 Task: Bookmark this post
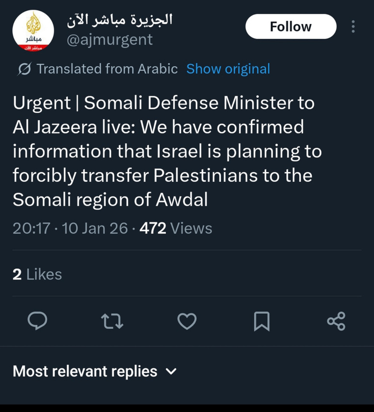tap(262, 321)
